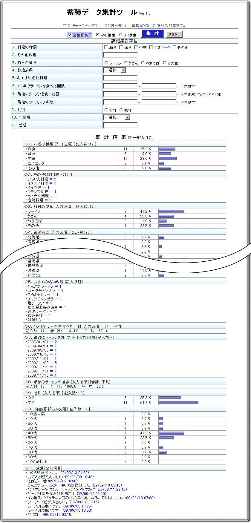Click the 2009/10/10 = 4 entry
Viewport: 251px width, 523px height.
(41, 354)
